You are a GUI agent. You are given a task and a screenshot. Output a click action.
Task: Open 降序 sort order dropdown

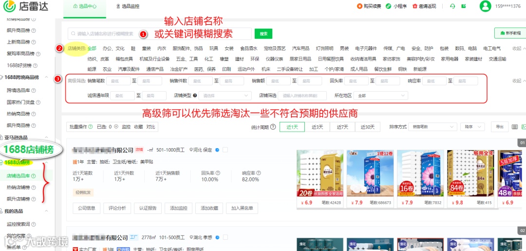point(472,127)
